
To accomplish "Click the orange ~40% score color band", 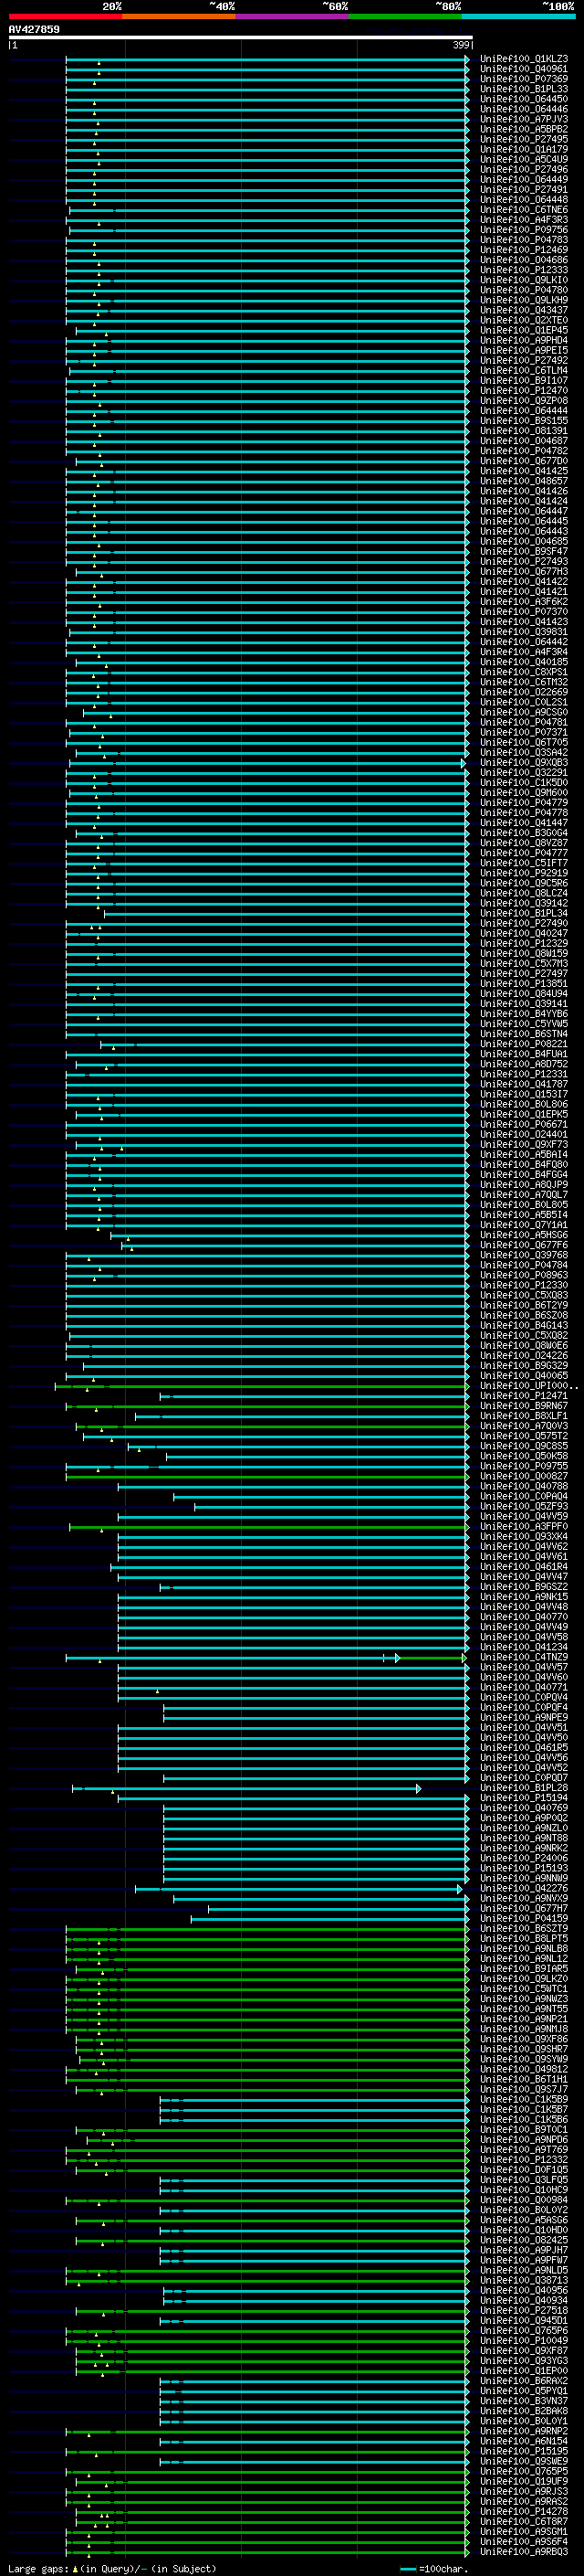I will [179, 16].
